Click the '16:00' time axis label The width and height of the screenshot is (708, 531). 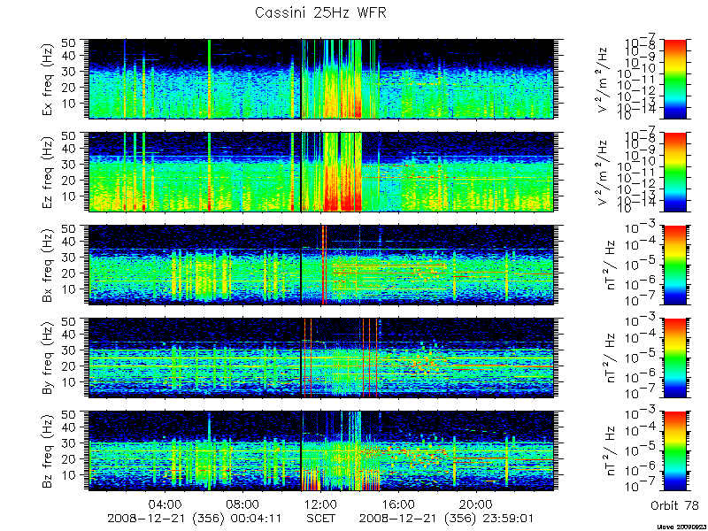[x=399, y=504]
